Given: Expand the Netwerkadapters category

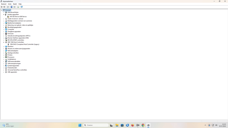Looking at the screenshot, I should pyautogui.click(x=4, y=51).
